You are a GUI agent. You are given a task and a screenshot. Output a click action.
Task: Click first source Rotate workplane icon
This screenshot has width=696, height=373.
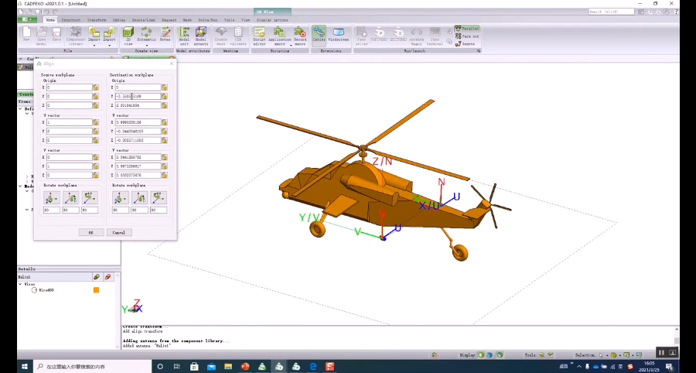pyautogui.click(x=52, y=197)
